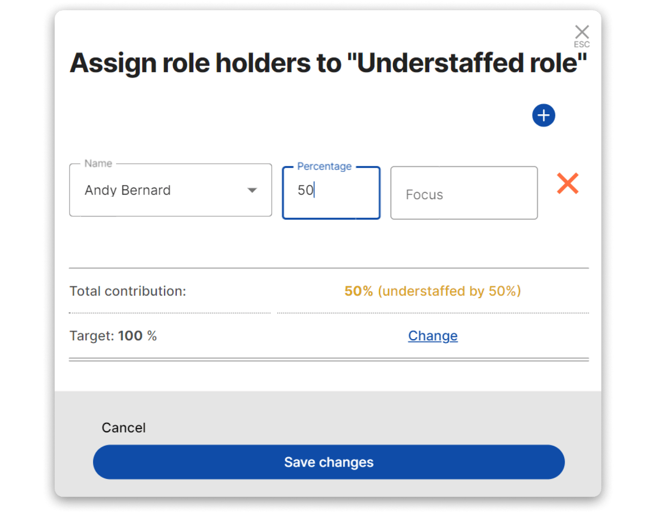Open the Change target link
This screenshot has height=514, width=656.
(433, 336)
